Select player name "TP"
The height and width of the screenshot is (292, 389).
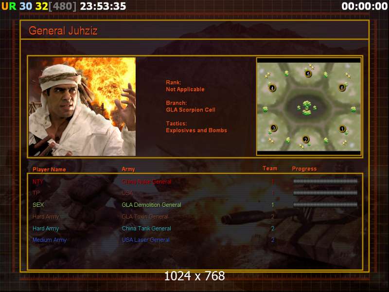[36, 193]
